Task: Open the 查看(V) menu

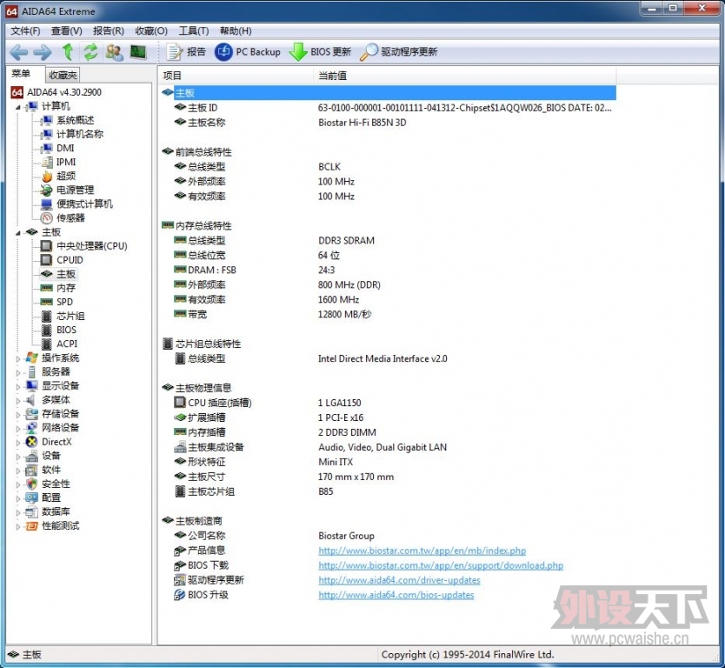Action: [x=67, y=31]
